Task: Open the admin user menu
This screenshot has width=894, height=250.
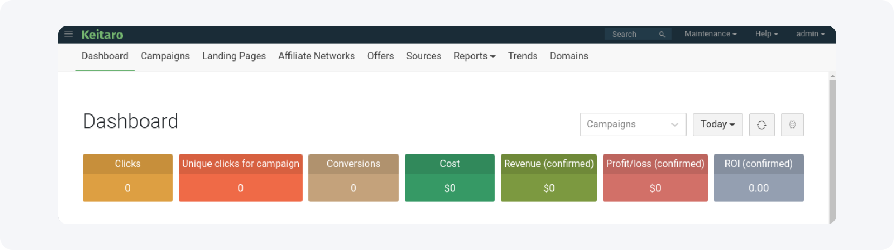Action: point(810,33)
